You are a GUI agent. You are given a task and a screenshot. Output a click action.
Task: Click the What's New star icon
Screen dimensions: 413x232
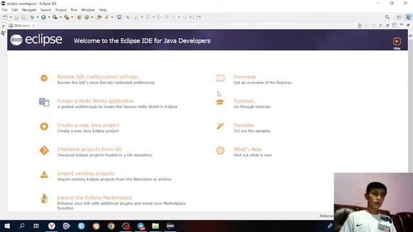(220, 150)
